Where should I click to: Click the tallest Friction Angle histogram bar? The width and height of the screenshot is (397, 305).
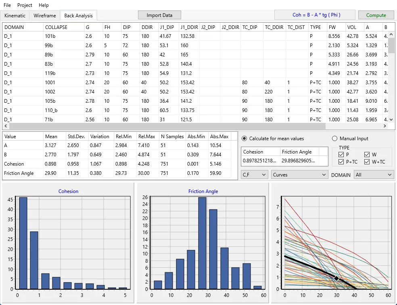click(202, 243)
